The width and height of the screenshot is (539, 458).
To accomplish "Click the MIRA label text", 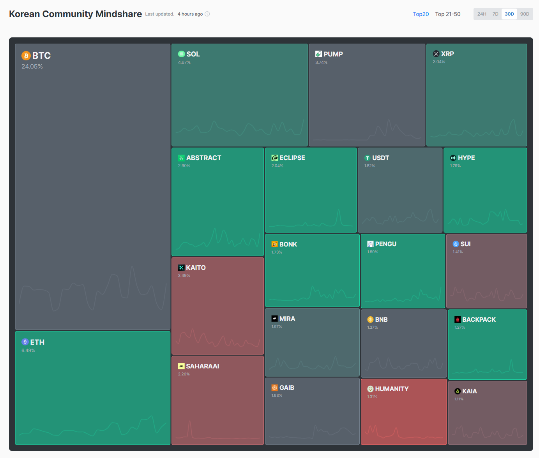I will (287, 319).
